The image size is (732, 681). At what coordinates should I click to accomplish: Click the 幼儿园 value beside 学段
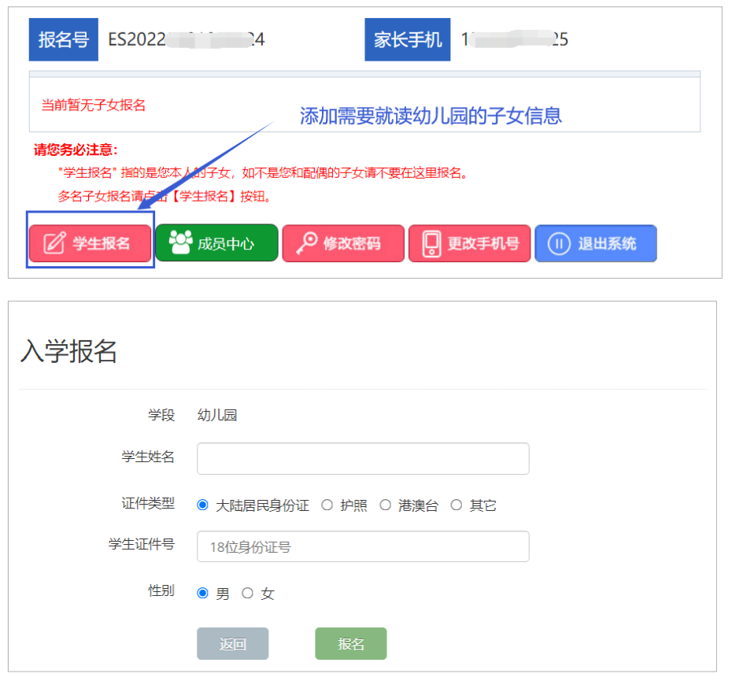click(217, 415)
